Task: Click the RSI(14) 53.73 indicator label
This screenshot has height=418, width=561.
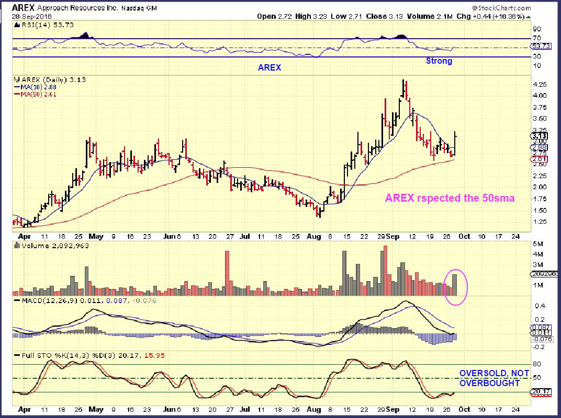Action: point(48,25)
